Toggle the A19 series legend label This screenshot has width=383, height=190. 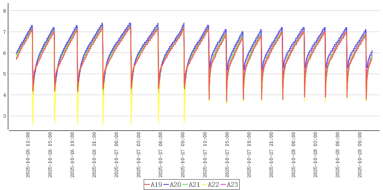(x=156, y=185)
